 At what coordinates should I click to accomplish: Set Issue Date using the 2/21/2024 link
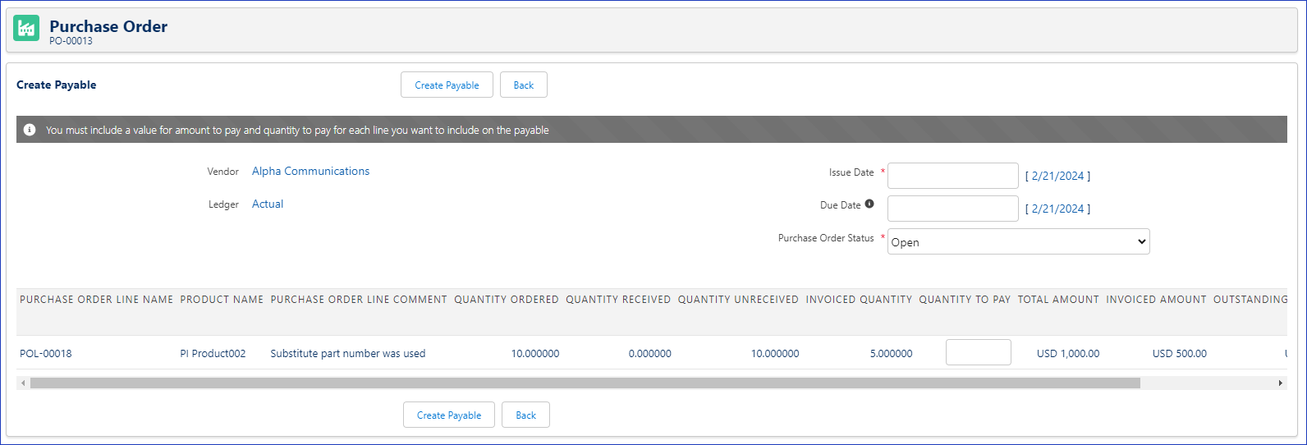pos(1057,177)
